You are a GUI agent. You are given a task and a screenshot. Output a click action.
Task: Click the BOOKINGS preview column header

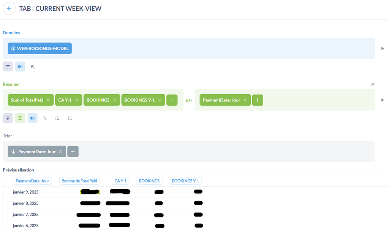pyautogui.click(x=149, y=181)
